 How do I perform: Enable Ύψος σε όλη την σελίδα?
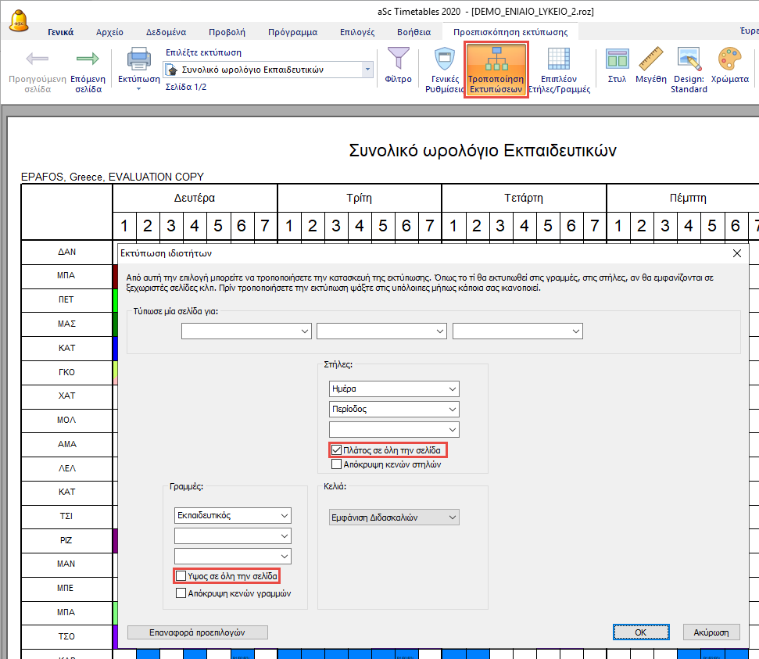[181, 576]
